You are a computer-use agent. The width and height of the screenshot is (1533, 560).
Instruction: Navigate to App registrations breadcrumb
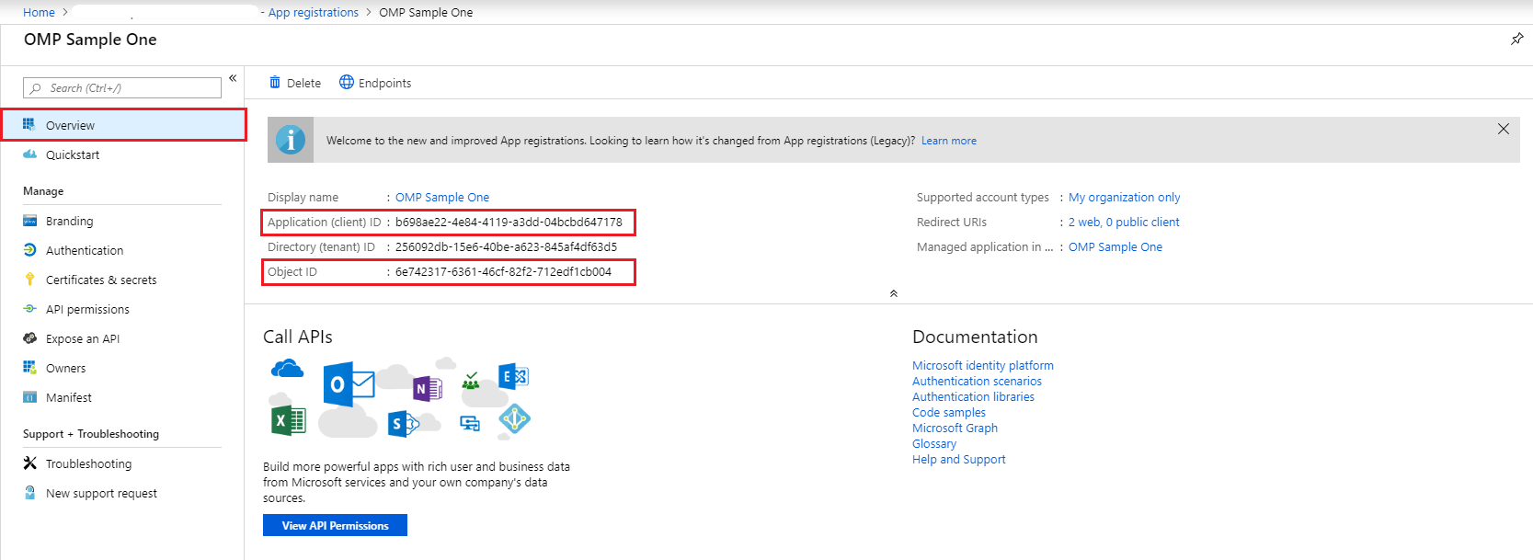[313, 12]
